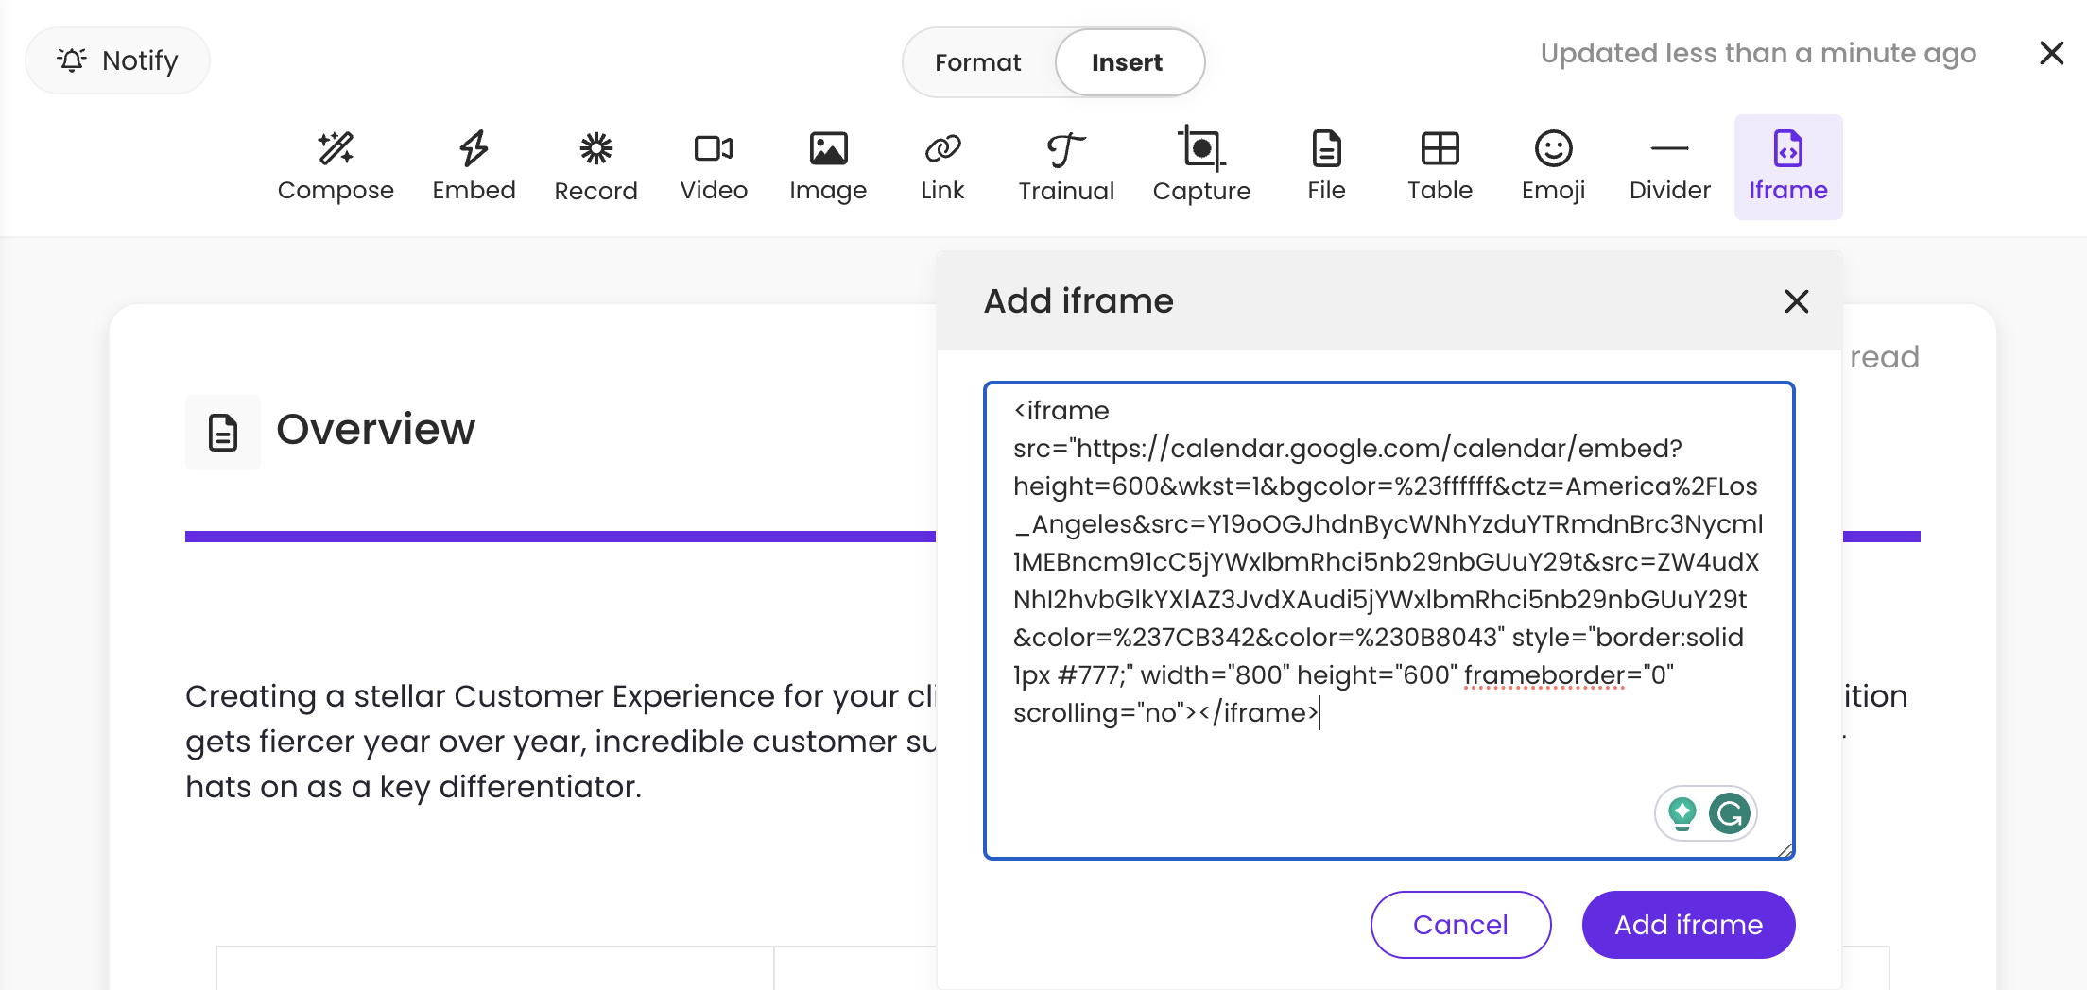Click the Iframe toolbar item
Image resolution: width=2087 pixels, height=990 pixels.
pos(1787,166)
